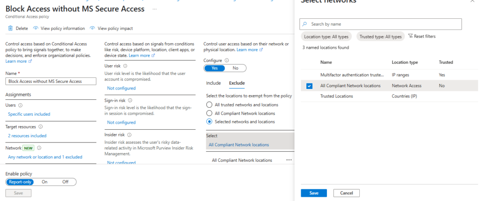Screen dimensions: 481x201
Task: Open Specific users included link
Action: click(x=29, y=114)
